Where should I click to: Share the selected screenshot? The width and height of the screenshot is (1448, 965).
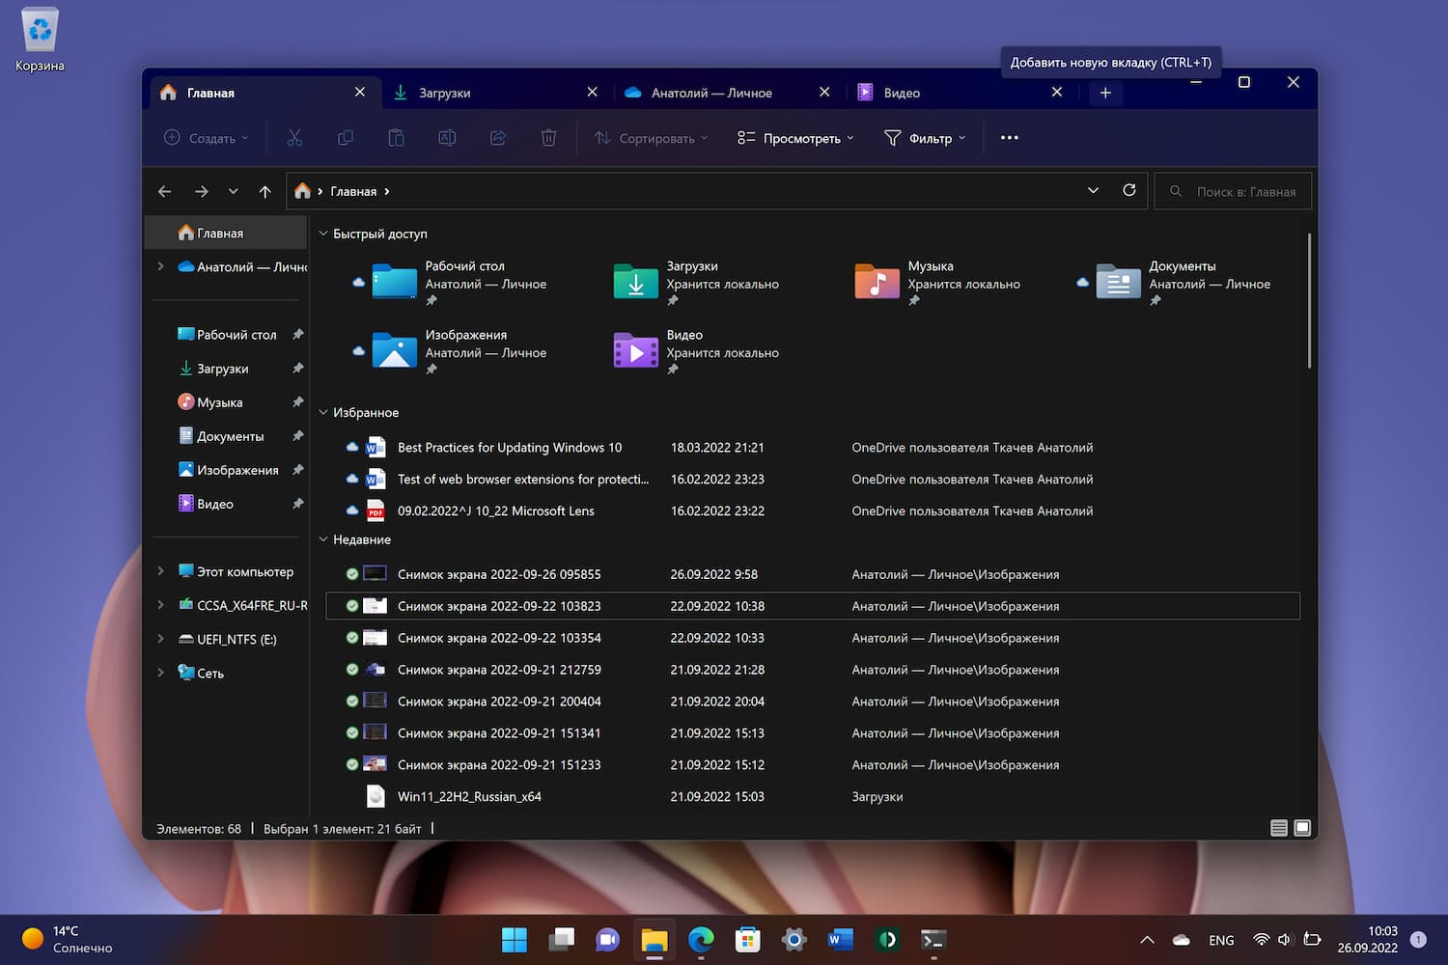498,138
